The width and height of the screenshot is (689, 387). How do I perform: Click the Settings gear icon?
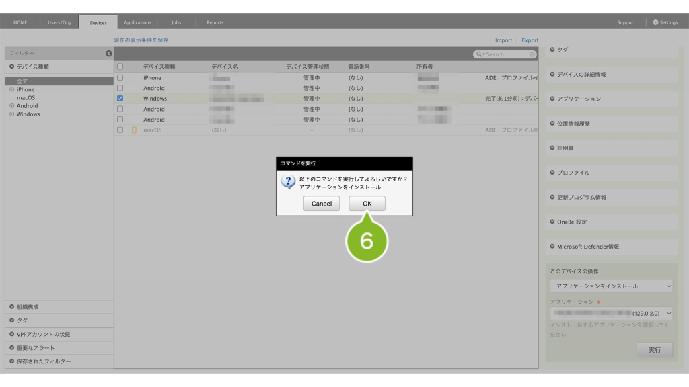[656, 22]
